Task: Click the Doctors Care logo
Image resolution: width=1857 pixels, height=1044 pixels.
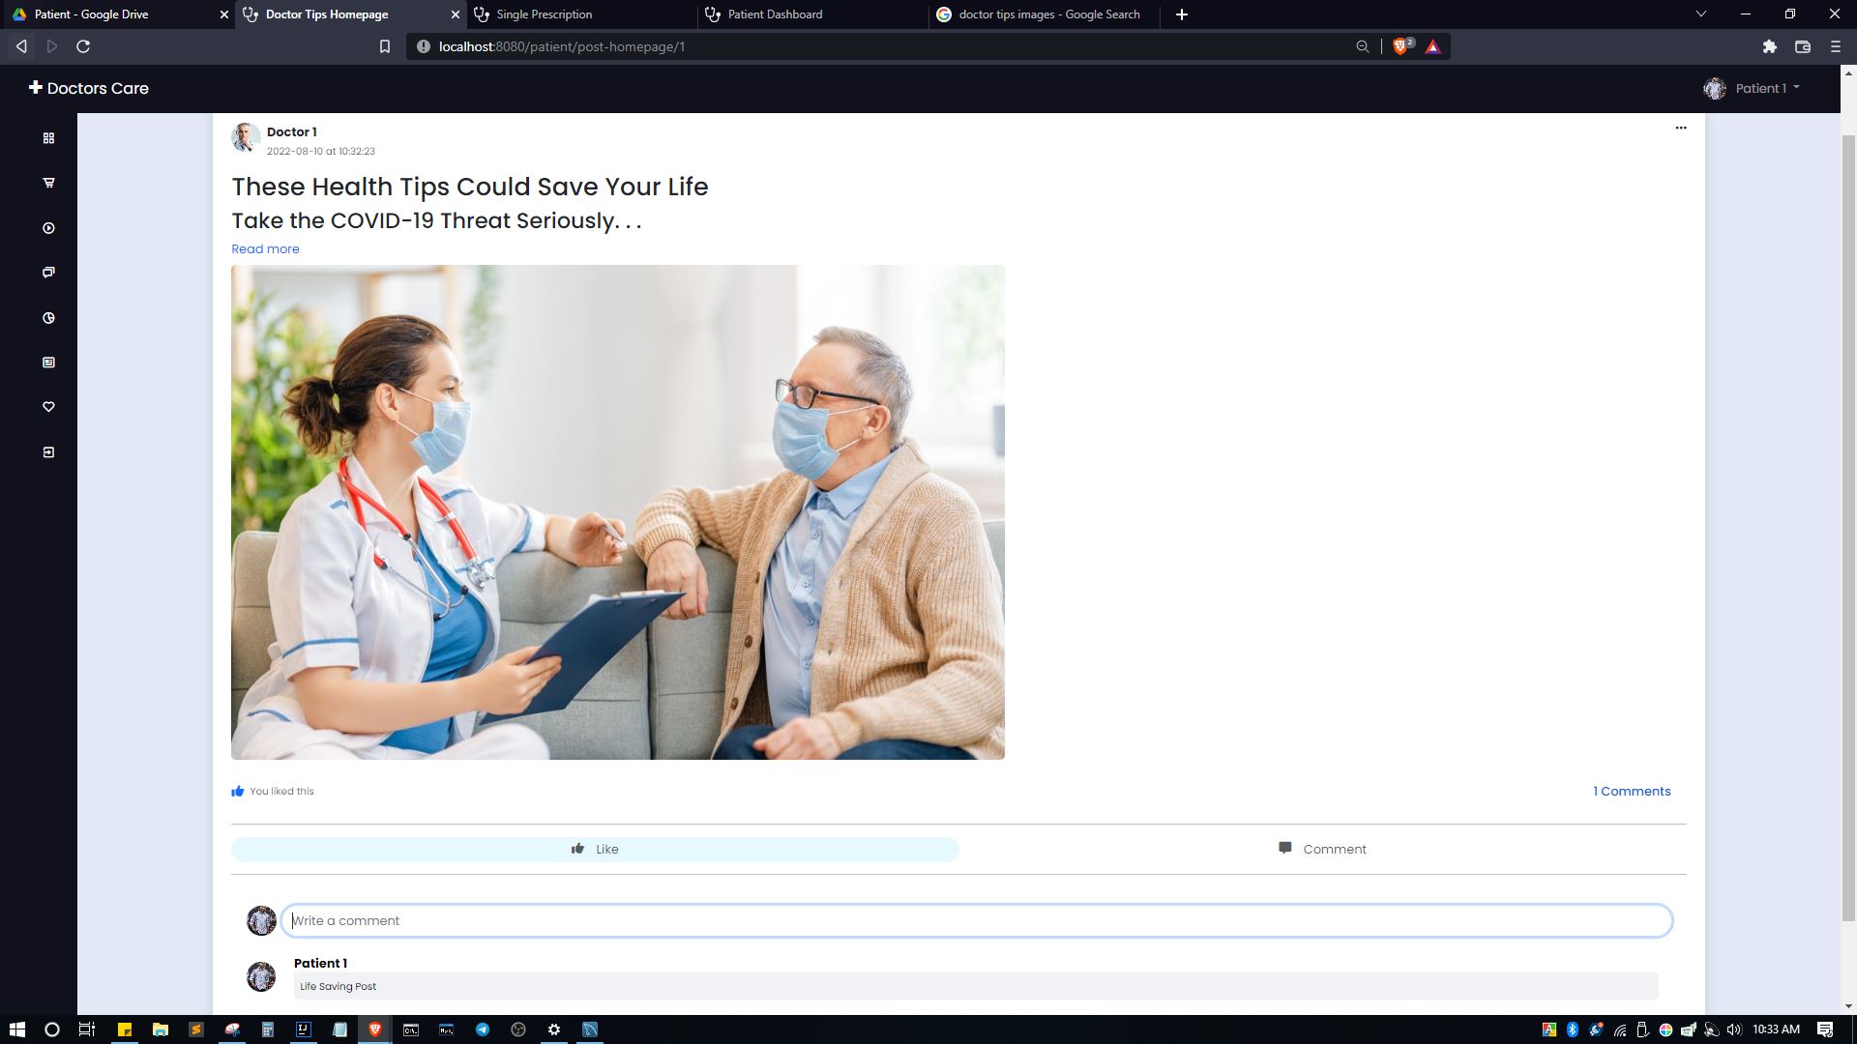Action: click(89, 88)
